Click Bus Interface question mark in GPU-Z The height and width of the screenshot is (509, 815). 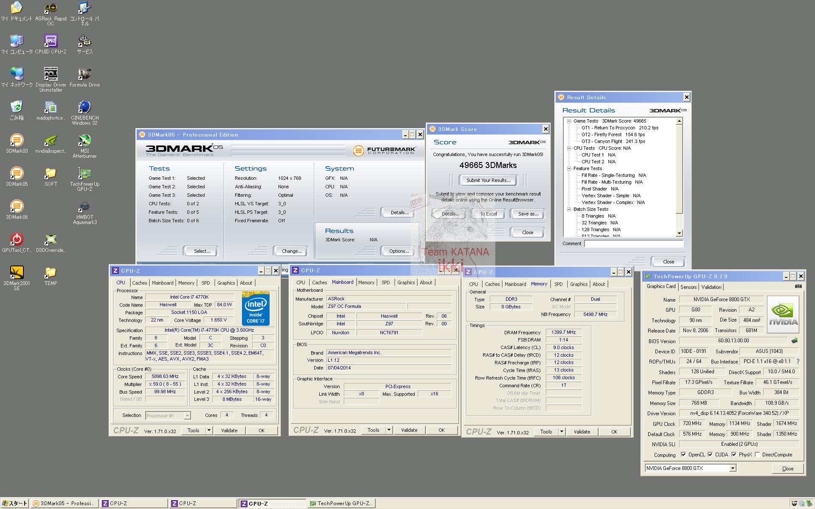click(798, 361)
